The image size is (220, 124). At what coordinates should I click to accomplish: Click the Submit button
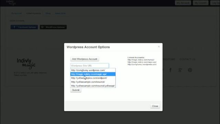[x=76, y=90]
